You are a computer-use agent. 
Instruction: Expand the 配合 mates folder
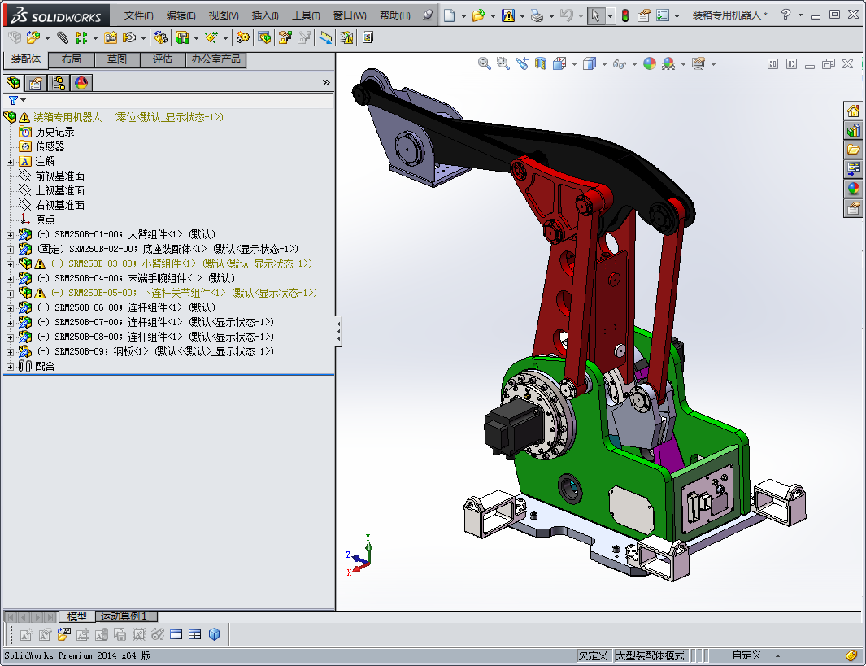10,366
